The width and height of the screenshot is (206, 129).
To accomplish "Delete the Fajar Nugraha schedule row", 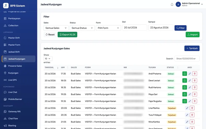I will tap(195, 101).
